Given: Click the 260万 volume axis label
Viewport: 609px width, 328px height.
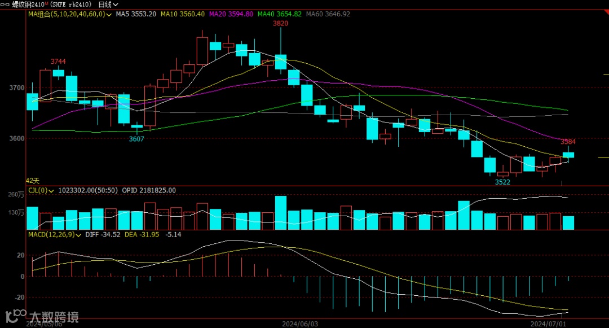Looking at the screenshot, I should [16, 194].
